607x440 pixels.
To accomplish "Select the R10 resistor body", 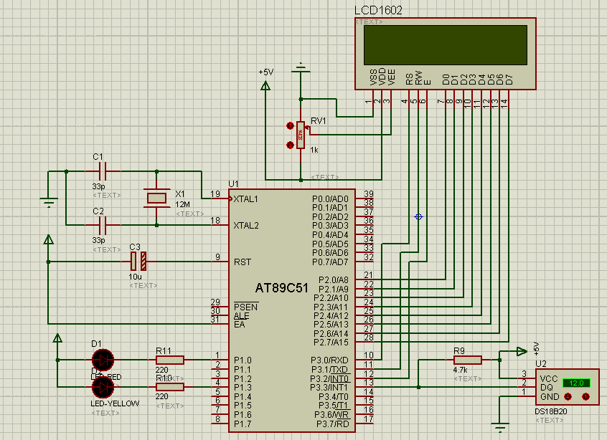I will [170, 387].
